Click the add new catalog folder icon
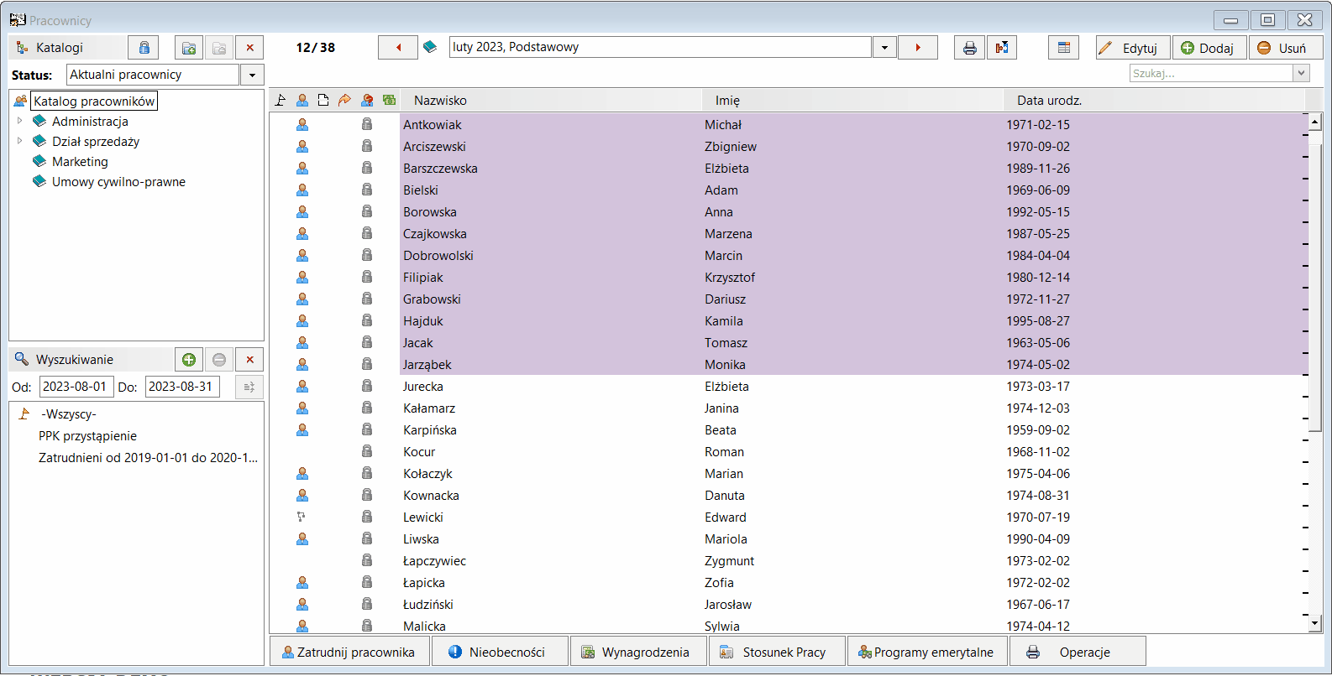Image resolution: width=1332 pixels, height=676 pixels. click(x=189, y=48)
